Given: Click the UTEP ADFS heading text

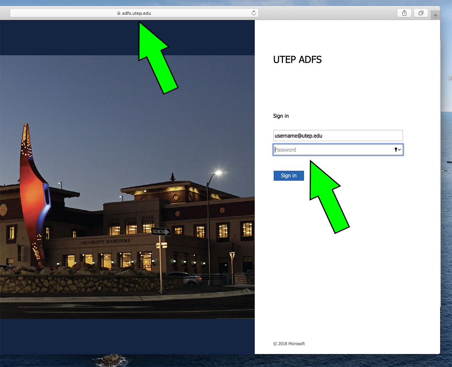Looking at the screenshot, I should 297,60.
